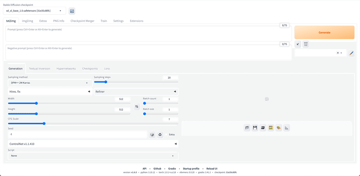Expand the Hires. fix section
Image resolution: width=360 pixels, height=176 pixels.
point(50,91)
